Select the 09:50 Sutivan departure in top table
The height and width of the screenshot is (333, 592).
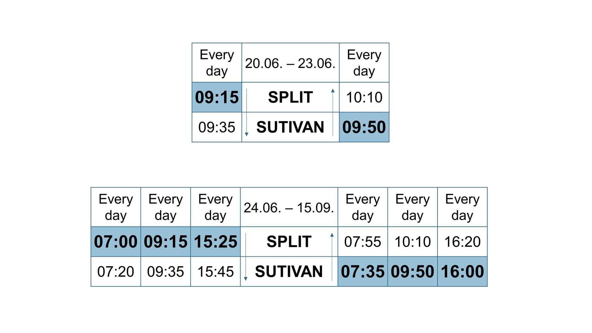coord(364,127)
